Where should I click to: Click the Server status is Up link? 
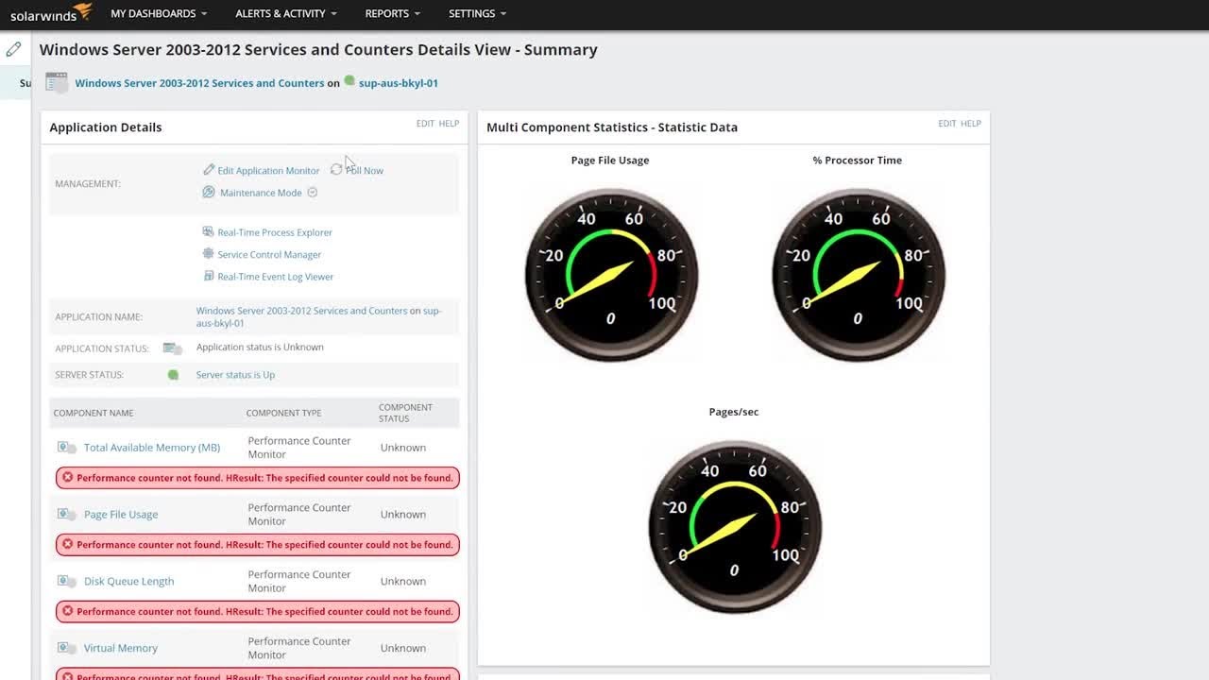[235, 375]
